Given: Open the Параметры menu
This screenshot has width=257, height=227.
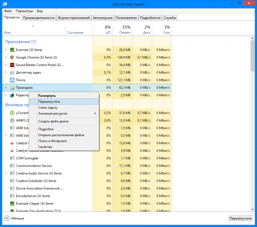Looking at the screenshot, I should (x=24, y=11).
